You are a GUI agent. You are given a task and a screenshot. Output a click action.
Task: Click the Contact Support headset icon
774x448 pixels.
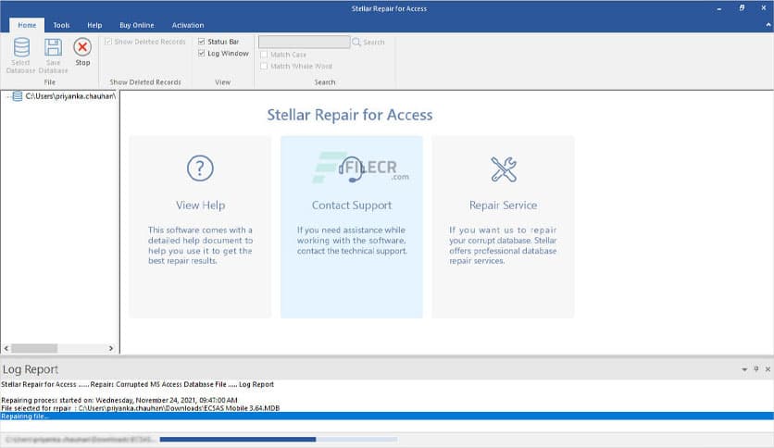click(351, 169)
